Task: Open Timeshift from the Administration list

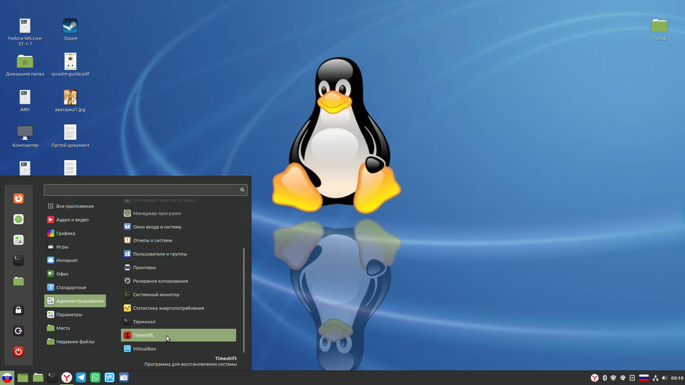Action: (x=179, y=335)
